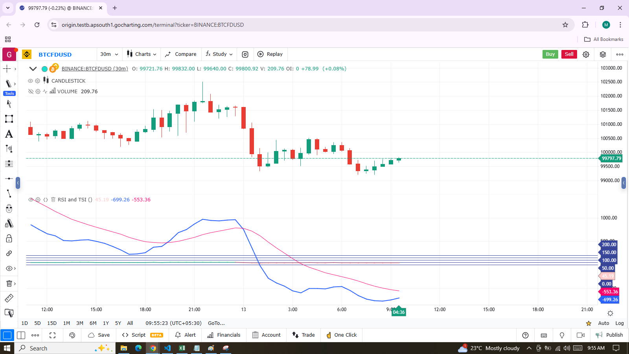Open chart settings gear icon

tap(586, 54)
